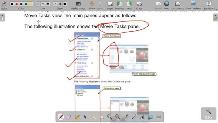Select the Zoom In magnifier tool
The width and height of the screenshot is (218, 123).
click(110, 117)
